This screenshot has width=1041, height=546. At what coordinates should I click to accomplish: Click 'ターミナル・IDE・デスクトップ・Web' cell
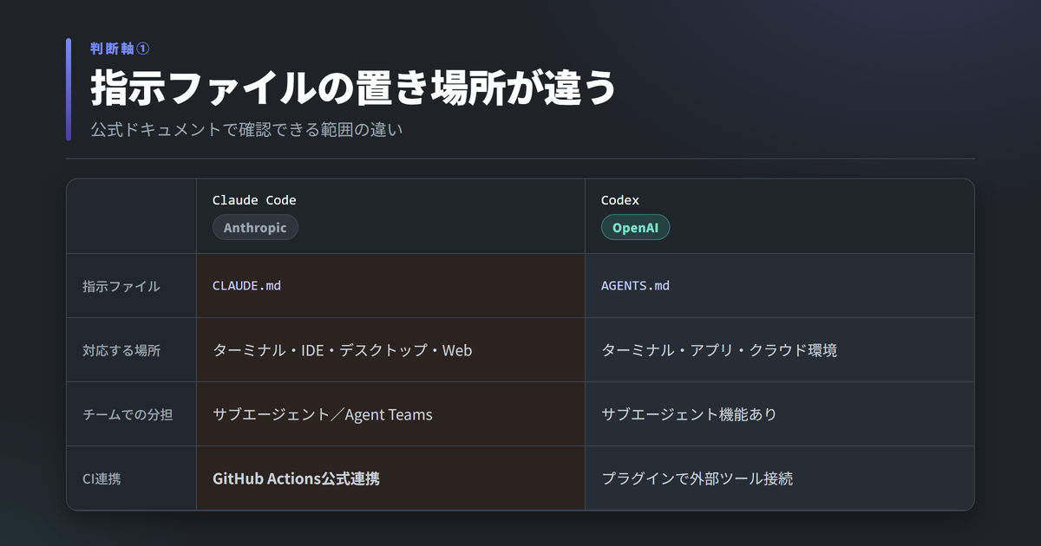(x=390, y=350)
